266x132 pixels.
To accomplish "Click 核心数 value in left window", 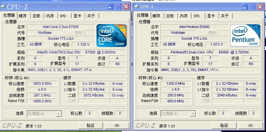I will pyautogui.click(x=90, y=113).
